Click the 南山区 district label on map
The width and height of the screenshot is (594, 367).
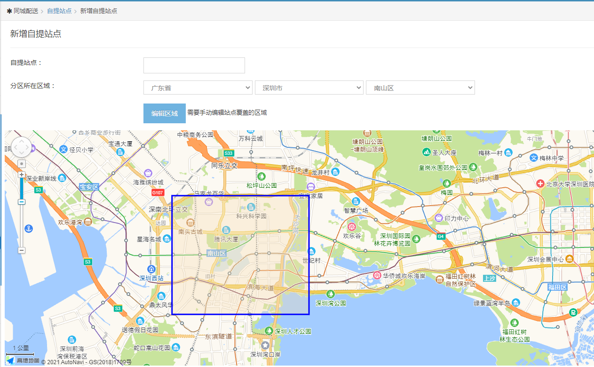click(217, 254)
